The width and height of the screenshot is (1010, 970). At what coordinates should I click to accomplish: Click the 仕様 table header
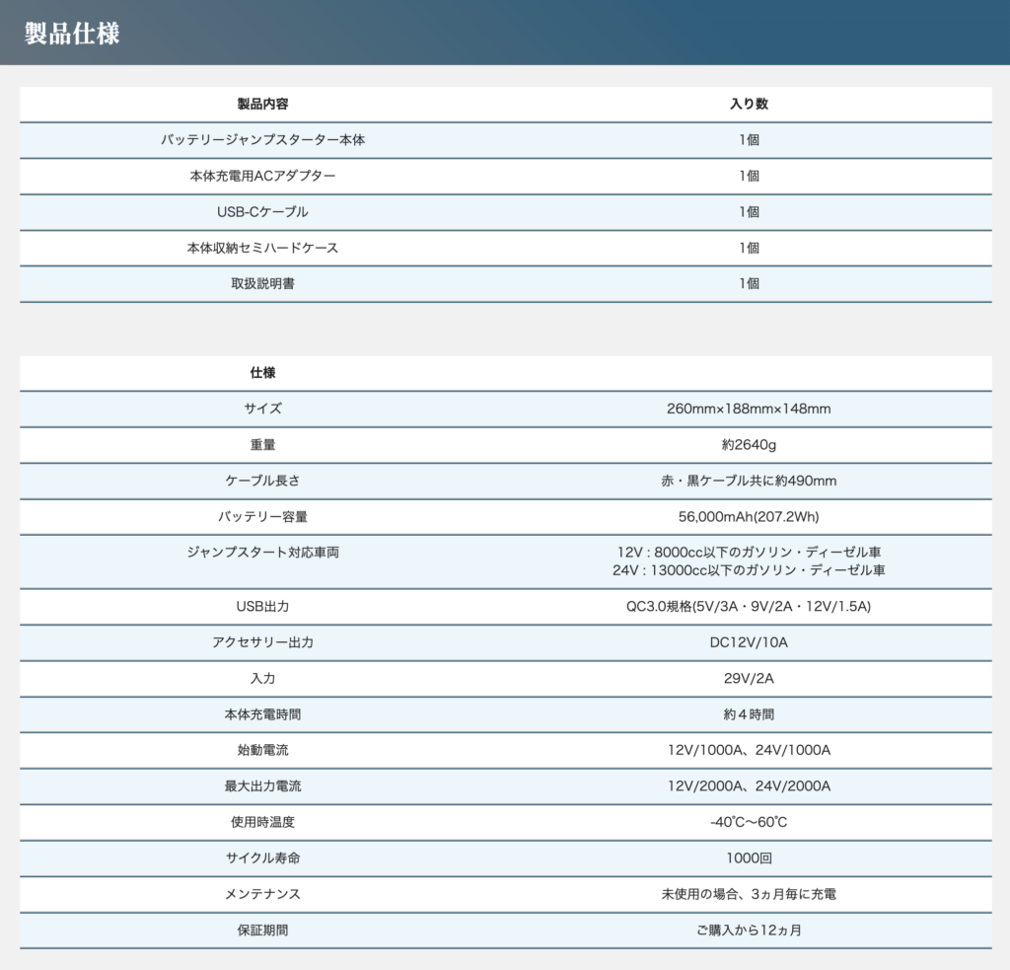click(262, 373)
